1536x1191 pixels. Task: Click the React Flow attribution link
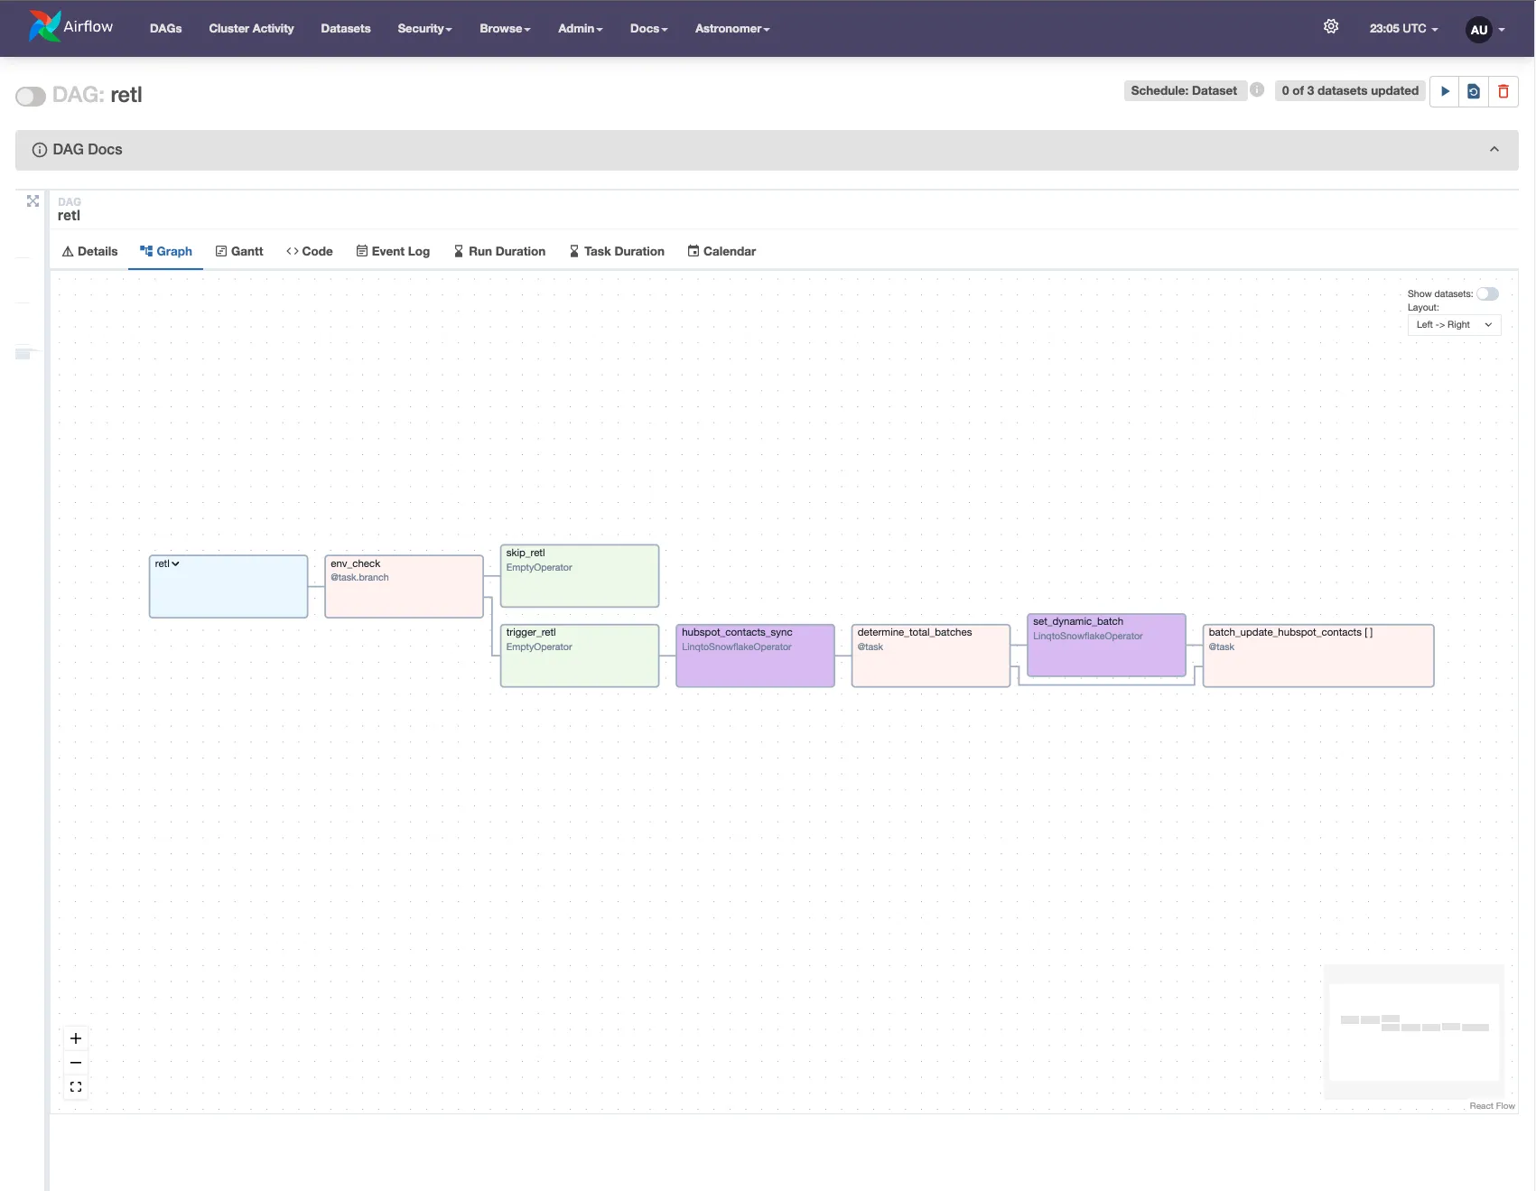[x=1492, y=1106]
